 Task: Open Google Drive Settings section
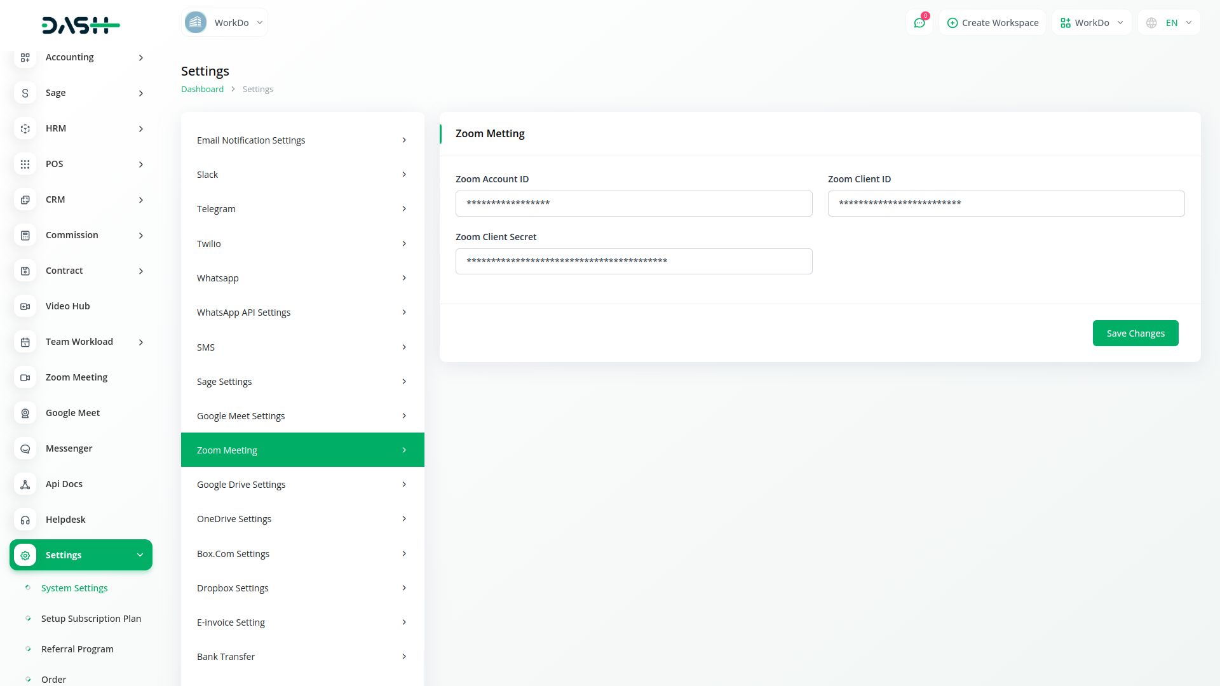(302, 485)
